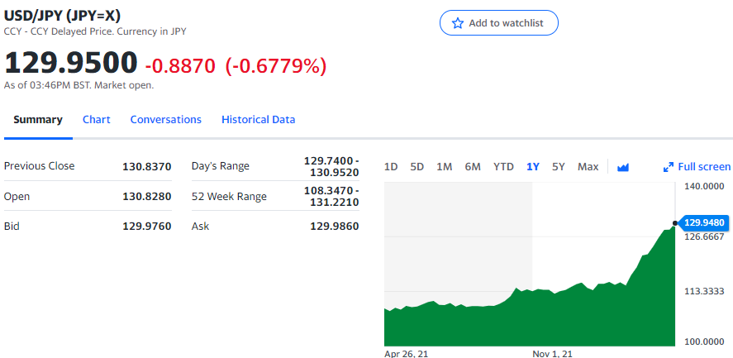
Task: Switch to the Chart tab
Action: point(97,120)
